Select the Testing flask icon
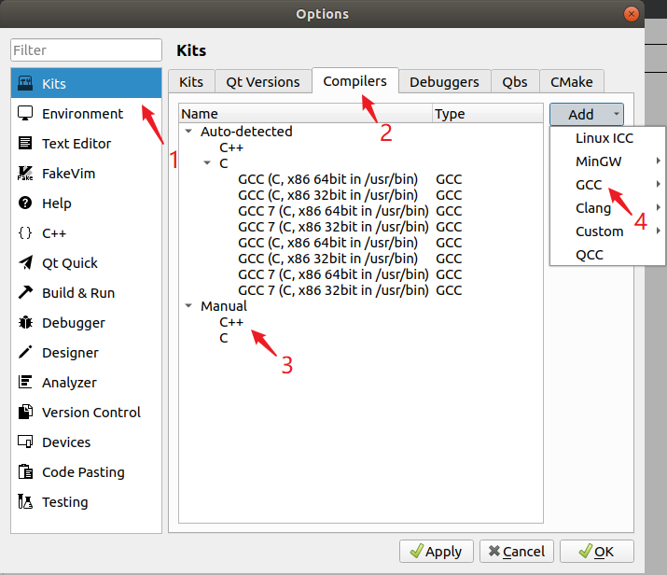 point(25,502)
